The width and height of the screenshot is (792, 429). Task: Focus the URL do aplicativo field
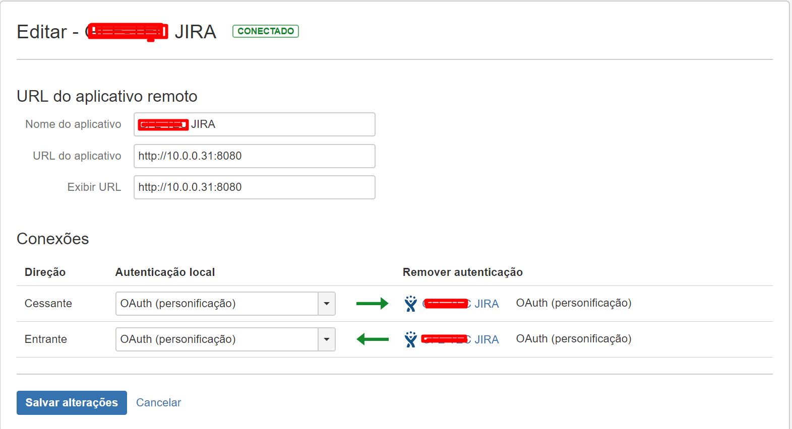[x=255, y=156]
